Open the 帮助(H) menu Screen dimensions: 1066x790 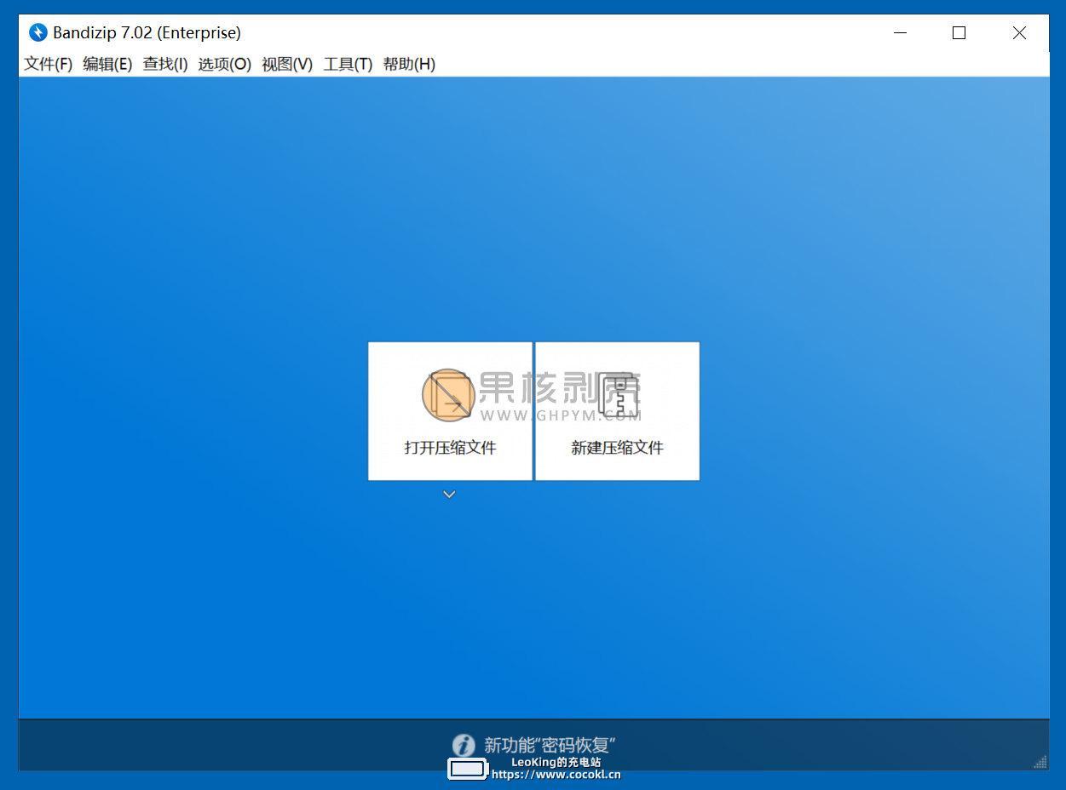[409, 64]
